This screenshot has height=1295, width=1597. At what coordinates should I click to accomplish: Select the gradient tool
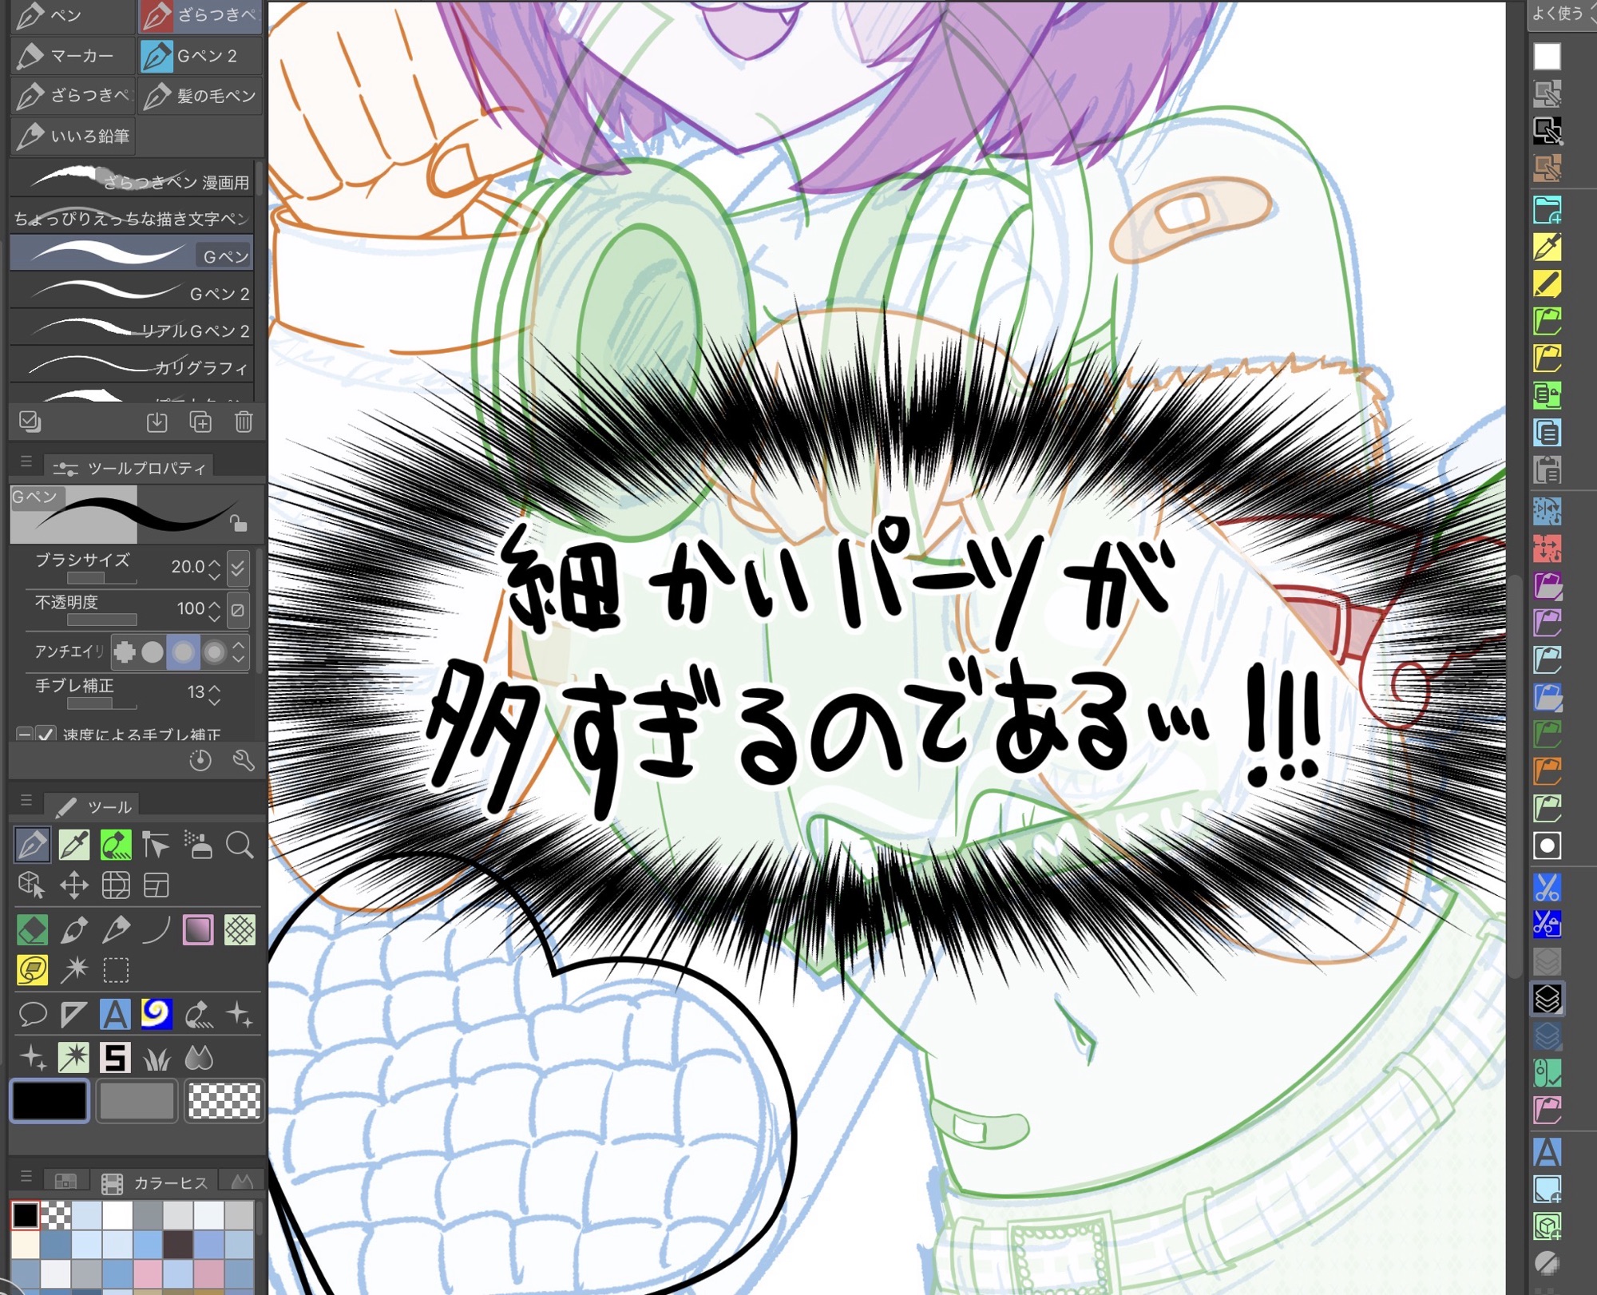point(198,930)
